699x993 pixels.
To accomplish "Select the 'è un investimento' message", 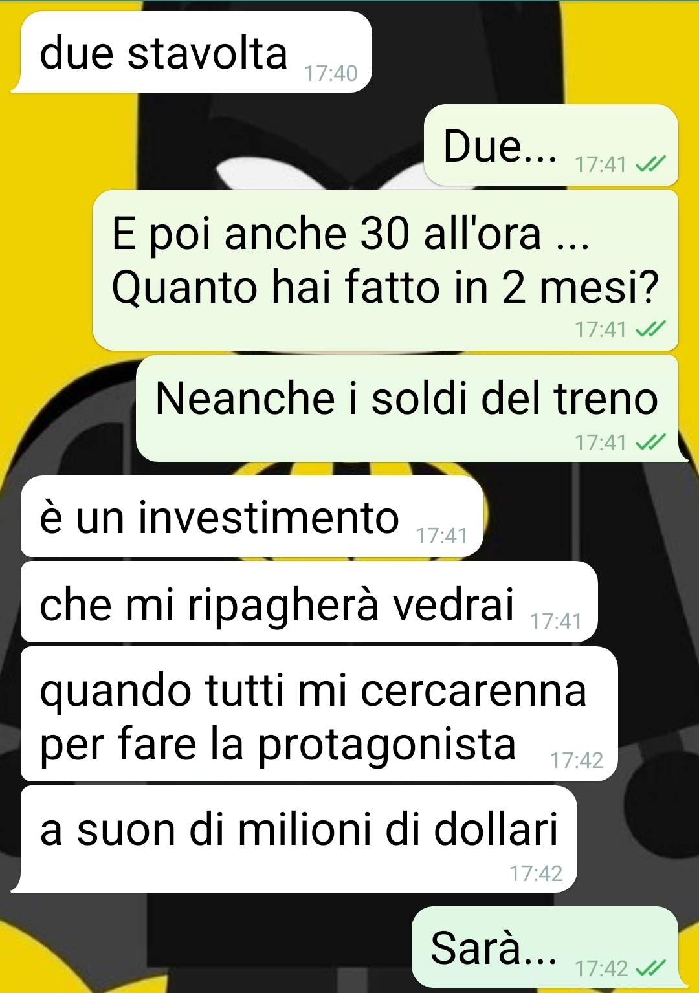I will [x=252, y=516].
